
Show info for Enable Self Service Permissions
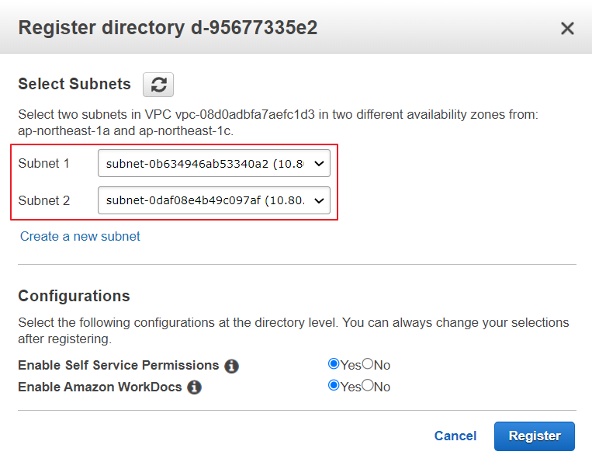[231, 366]
